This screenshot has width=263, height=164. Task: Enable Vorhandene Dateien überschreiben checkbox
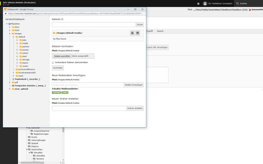pyautogui.click(x=53, y=63)
